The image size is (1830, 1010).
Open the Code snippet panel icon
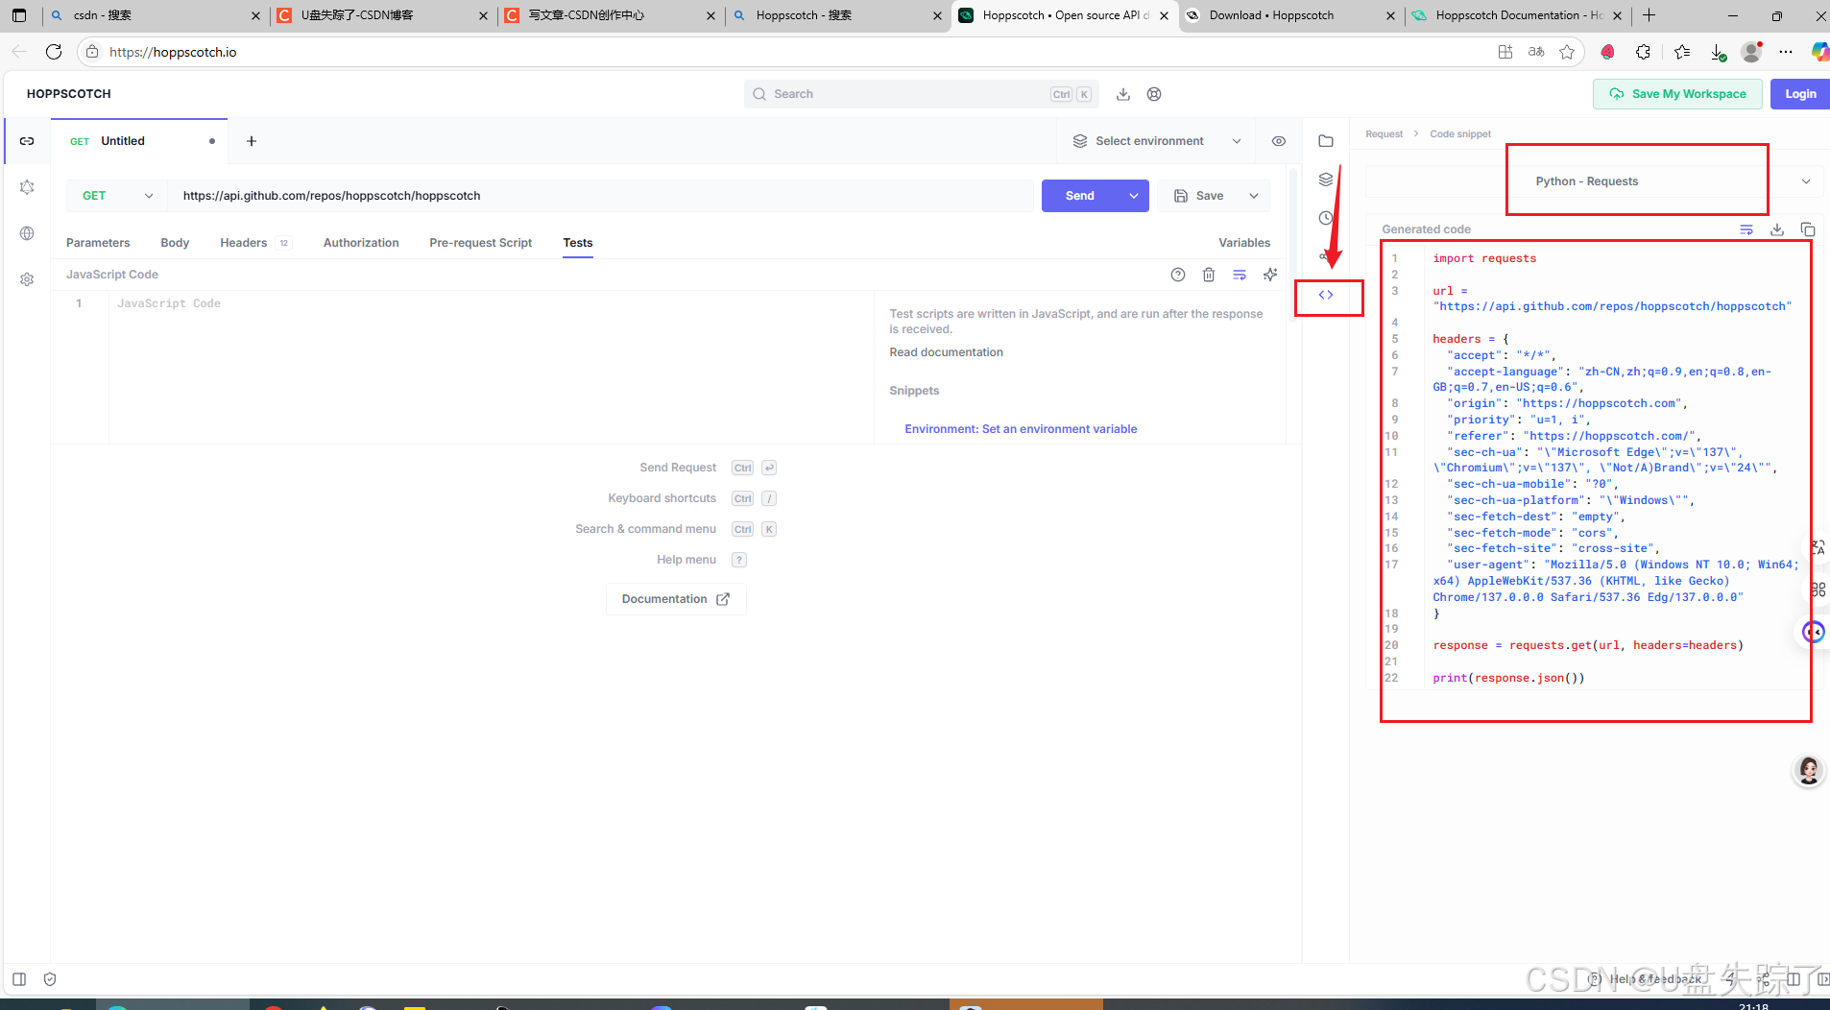(1326, 295)
